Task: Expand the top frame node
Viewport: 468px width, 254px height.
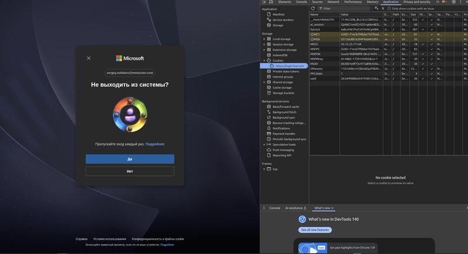Action: pos(264,169)
